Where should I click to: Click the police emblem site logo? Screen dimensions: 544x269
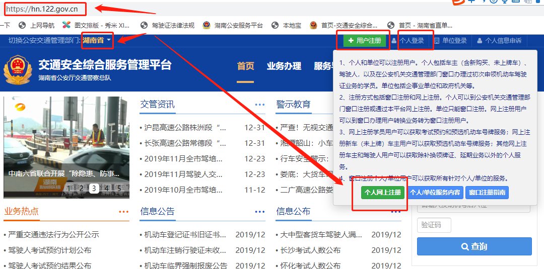(x=17, y=71)
